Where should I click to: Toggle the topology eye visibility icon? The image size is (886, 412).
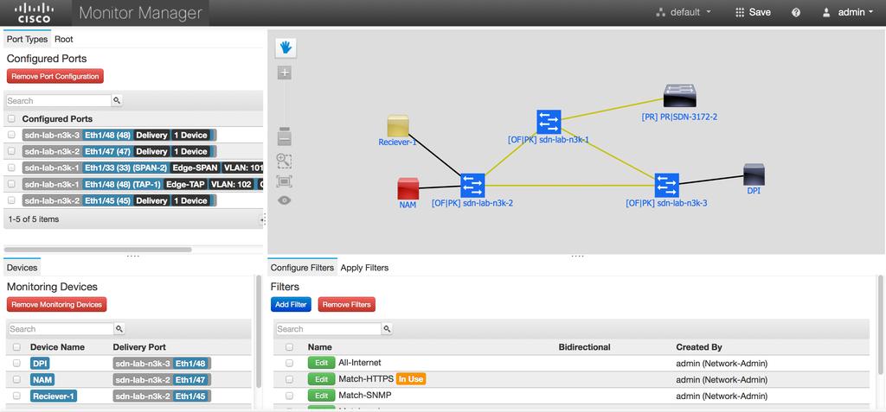284,200
